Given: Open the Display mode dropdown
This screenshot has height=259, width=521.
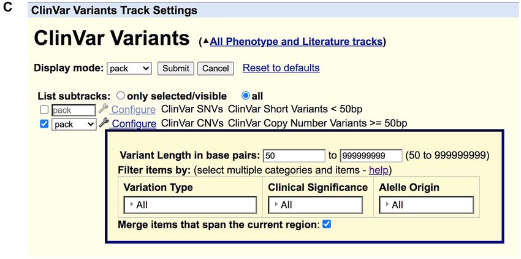Looking at the screenshot, I should click(x=129, y=69).
